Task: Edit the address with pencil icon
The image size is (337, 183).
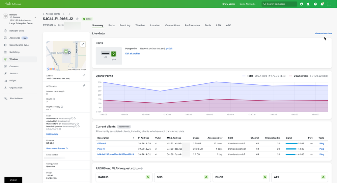Action: pyautogui.click(x=84, y=75)
